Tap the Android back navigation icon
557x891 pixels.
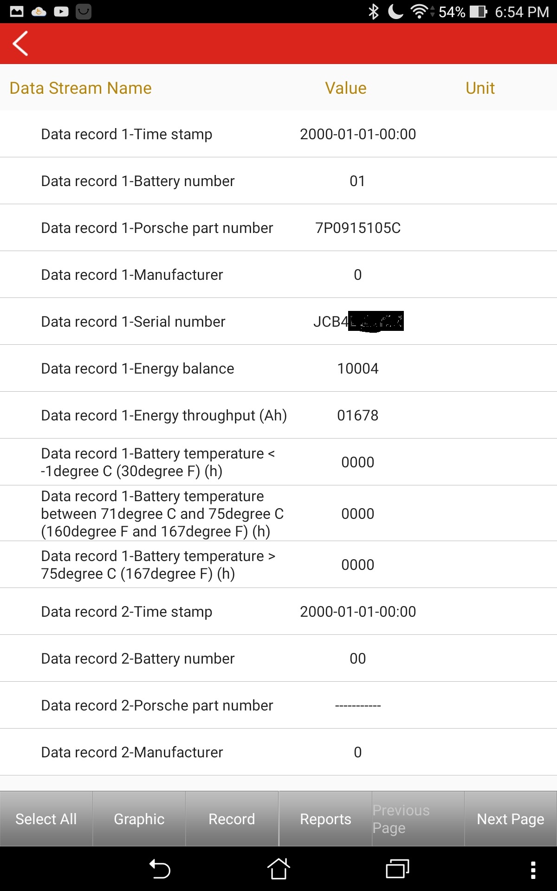160,869
